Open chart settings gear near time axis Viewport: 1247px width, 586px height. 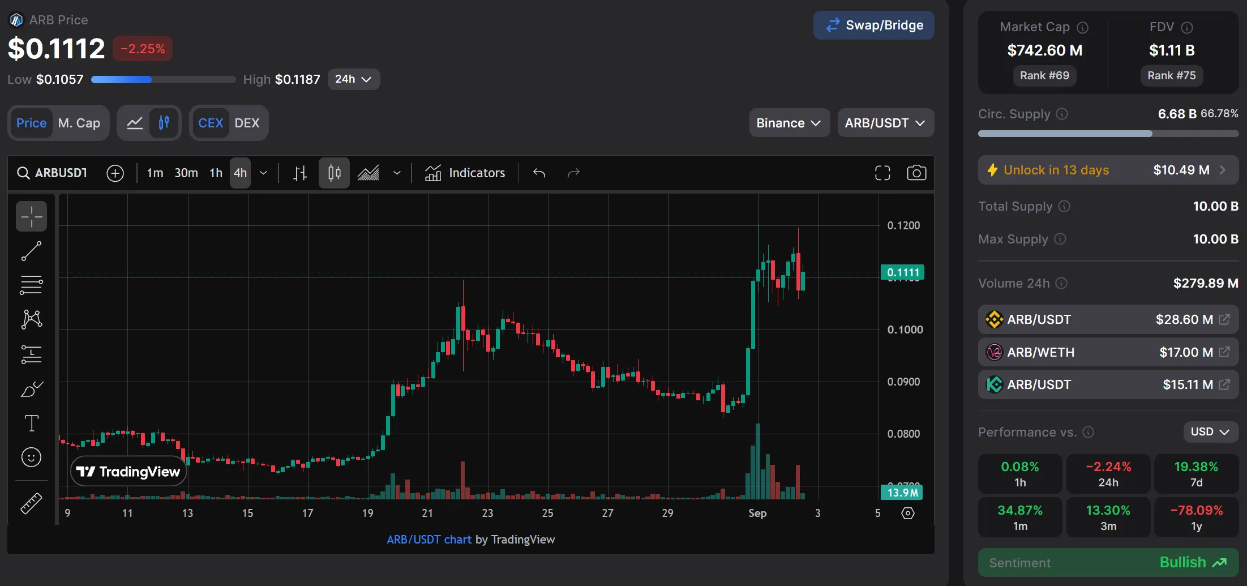coord(908,513)
